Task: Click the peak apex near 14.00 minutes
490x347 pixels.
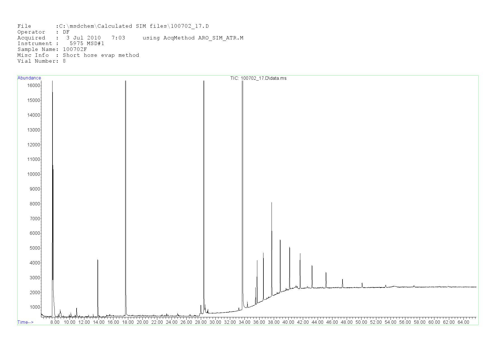Action: point(98,260)
